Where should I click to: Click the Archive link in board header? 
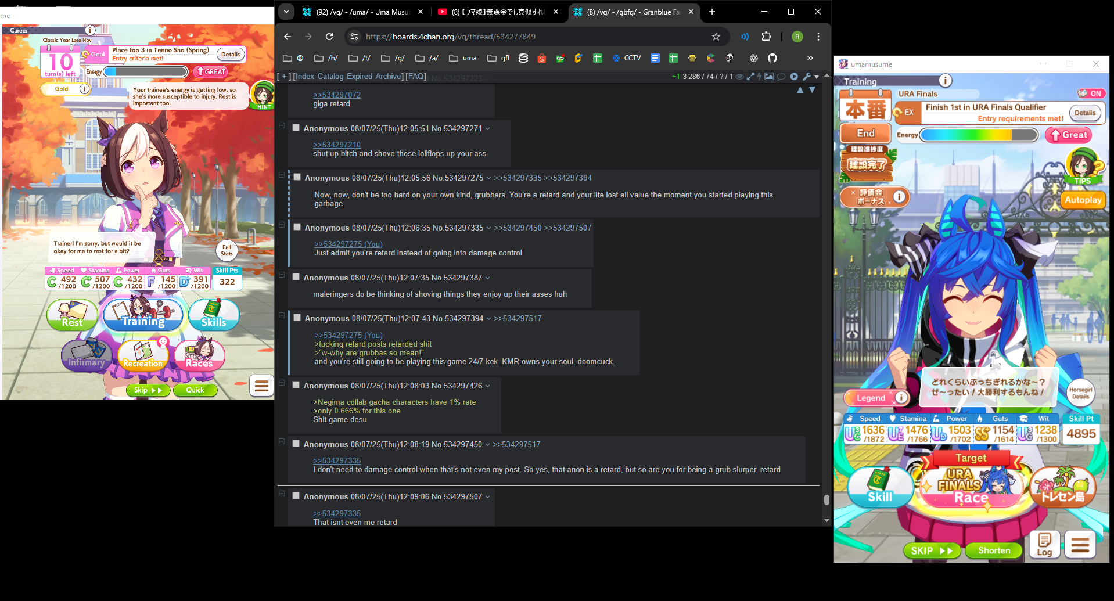[388, 77]
